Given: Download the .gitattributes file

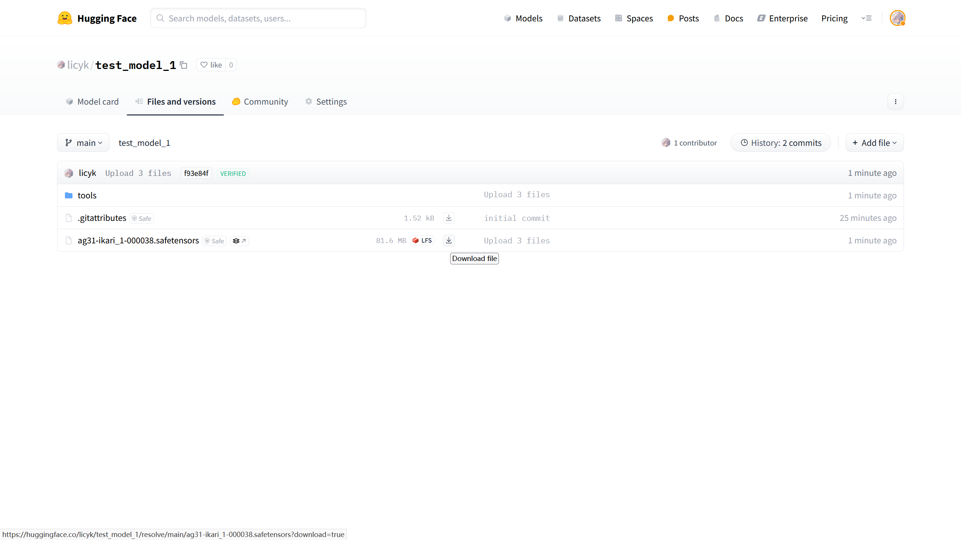Looking at the screenshot, I should pos(449,218).
